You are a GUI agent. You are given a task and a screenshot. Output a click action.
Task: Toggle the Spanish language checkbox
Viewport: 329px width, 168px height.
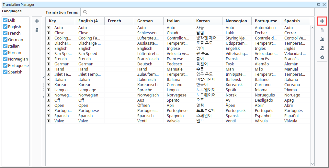point(5,72)
